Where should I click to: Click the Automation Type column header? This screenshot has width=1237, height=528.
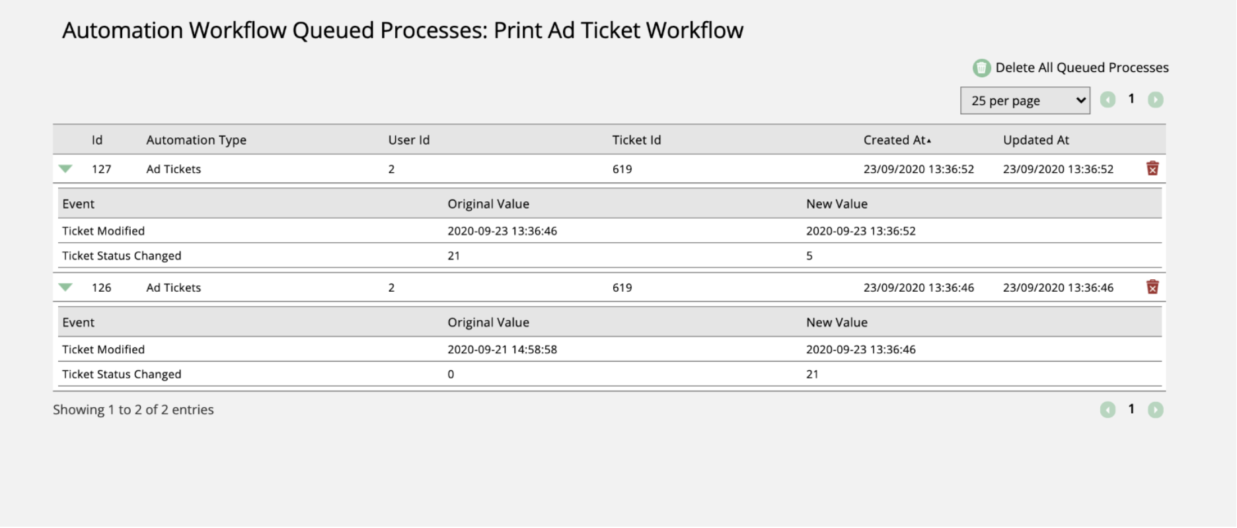(196, 139)
